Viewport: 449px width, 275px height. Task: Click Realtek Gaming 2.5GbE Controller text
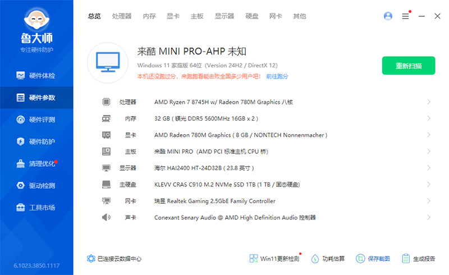215,201
